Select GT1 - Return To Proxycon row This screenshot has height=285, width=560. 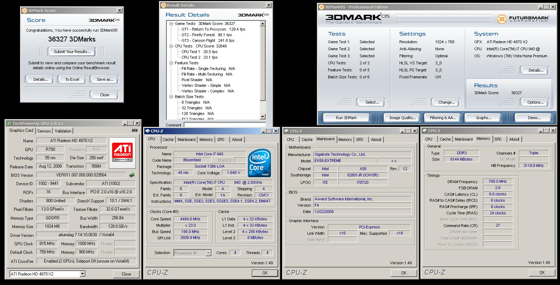pos(213,29)
